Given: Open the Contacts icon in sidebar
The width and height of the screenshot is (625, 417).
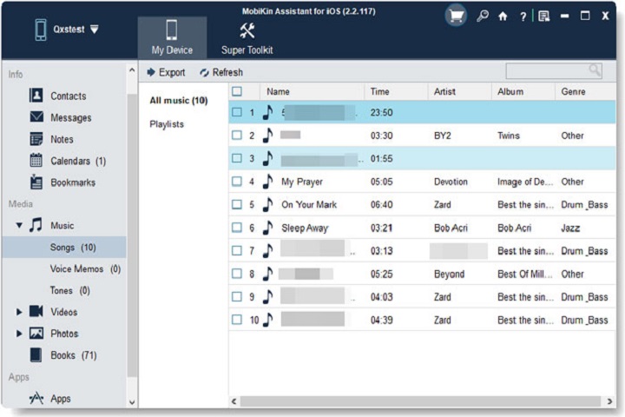Looking at the screenshot, I should 36,96.
